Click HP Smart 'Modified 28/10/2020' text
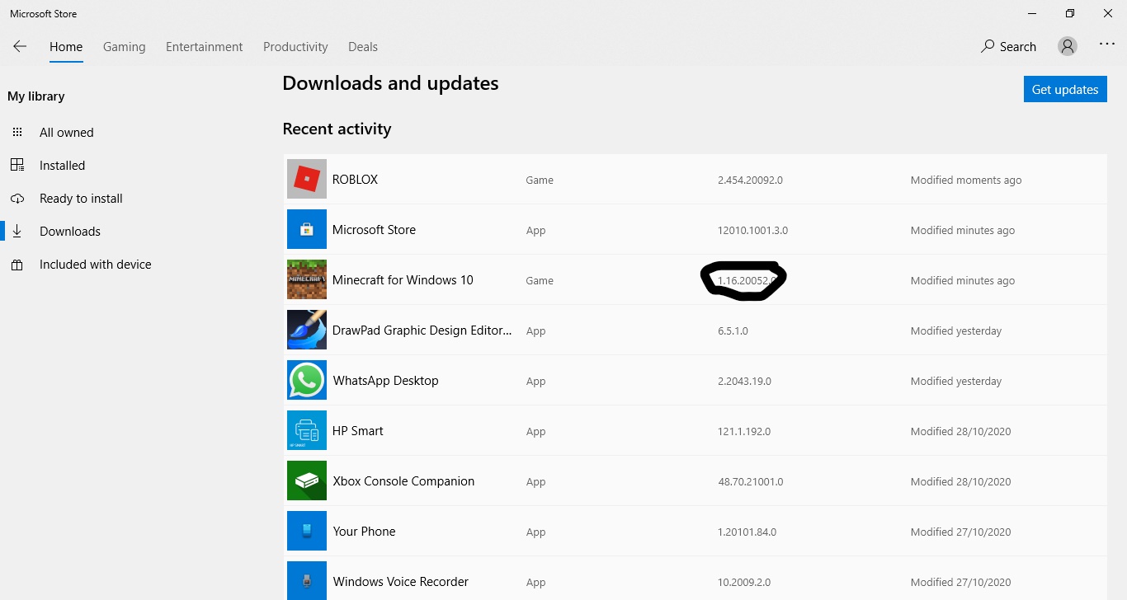 tap(960, 431)
